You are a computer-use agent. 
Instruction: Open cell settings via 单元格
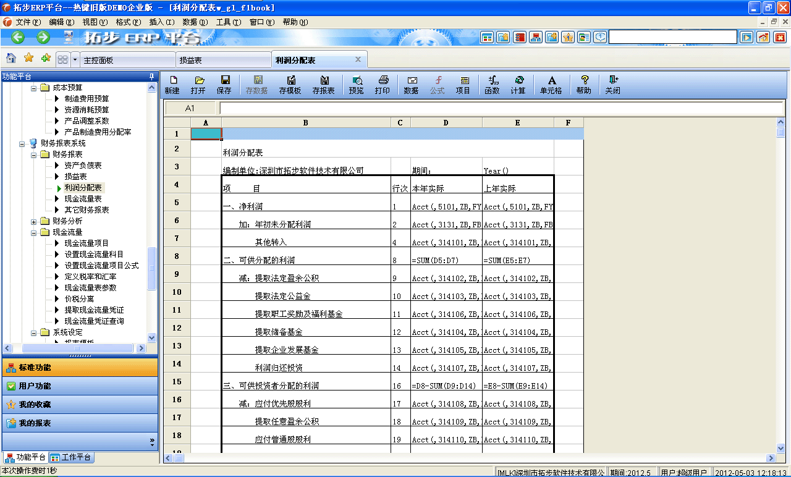pos(550,84)
